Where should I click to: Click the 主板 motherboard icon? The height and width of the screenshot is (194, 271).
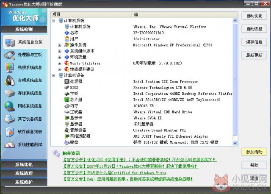coord(67,94)
